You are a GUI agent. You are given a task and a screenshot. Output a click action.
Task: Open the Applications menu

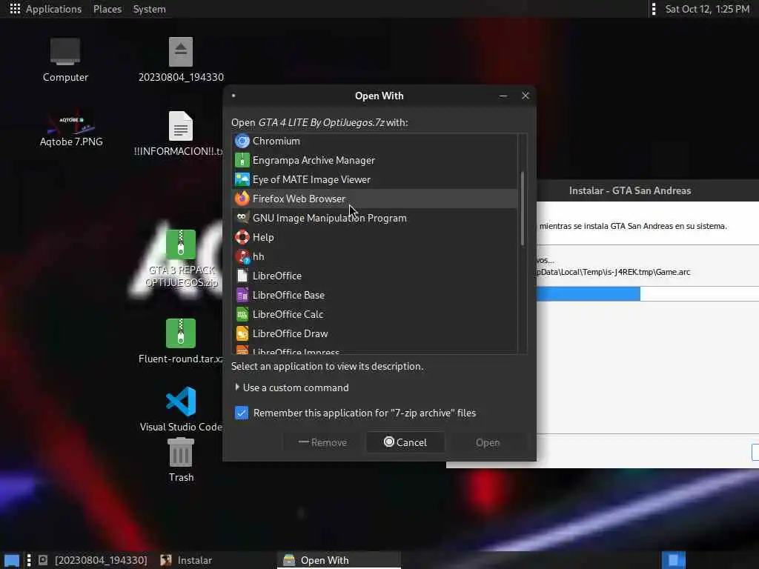[x=53, y=9]
